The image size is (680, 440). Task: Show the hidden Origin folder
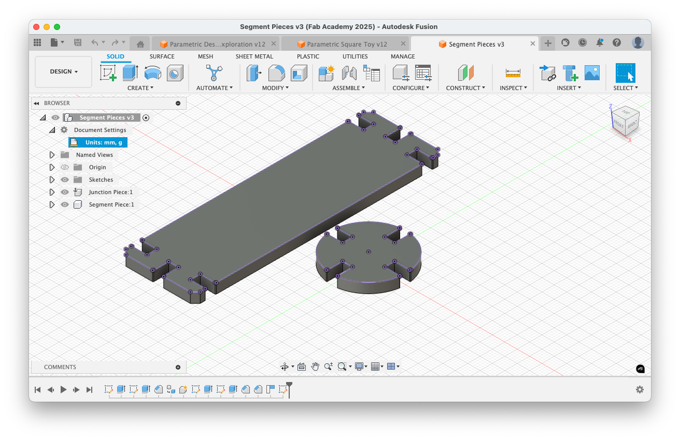[x=65, y=167]
